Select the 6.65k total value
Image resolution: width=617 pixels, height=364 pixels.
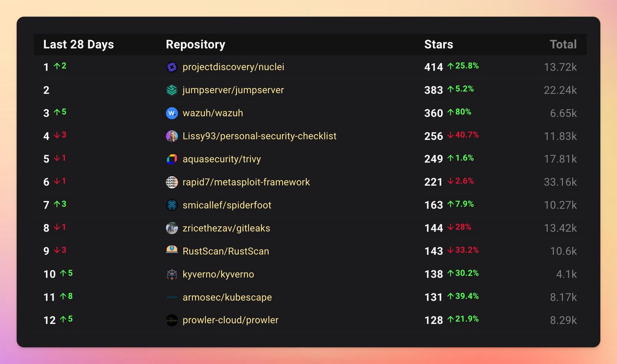pyautogui.click(x=564, y=113)
